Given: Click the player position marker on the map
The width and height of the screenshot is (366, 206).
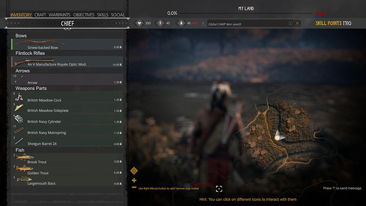Looking at the screenshot, I should pos(277,138).
